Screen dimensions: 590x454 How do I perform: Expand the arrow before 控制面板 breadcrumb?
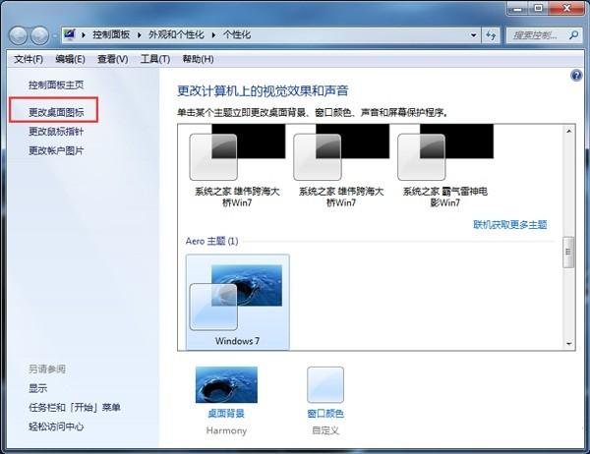pos(84,35)
